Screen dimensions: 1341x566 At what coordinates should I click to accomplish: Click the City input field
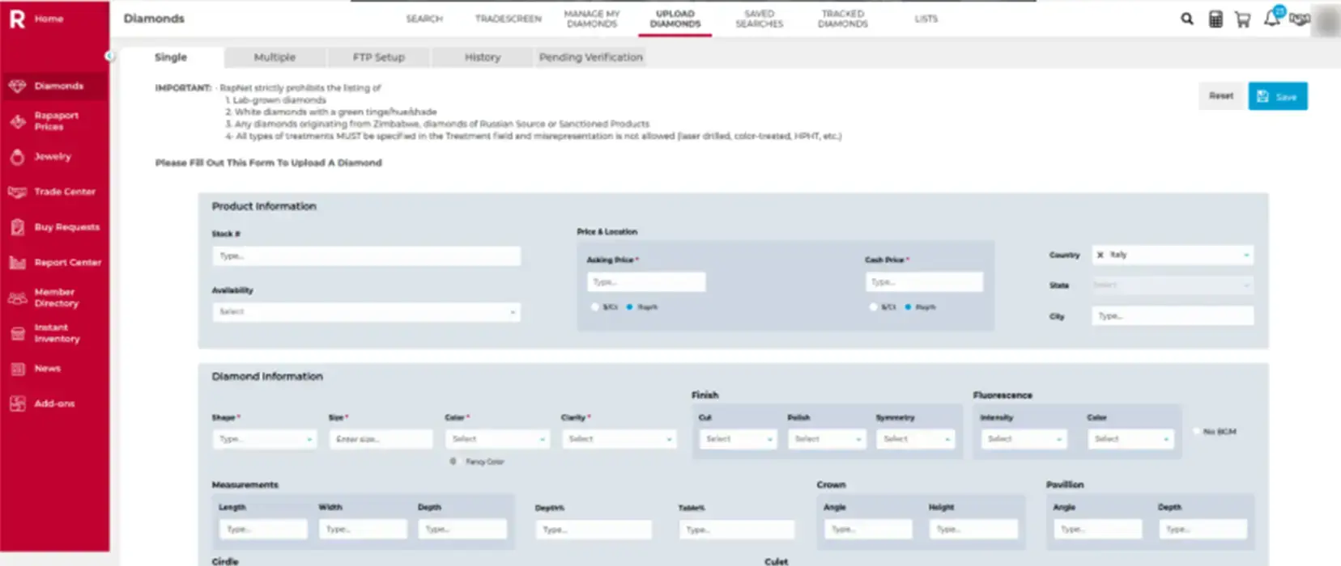point(1173,316)
